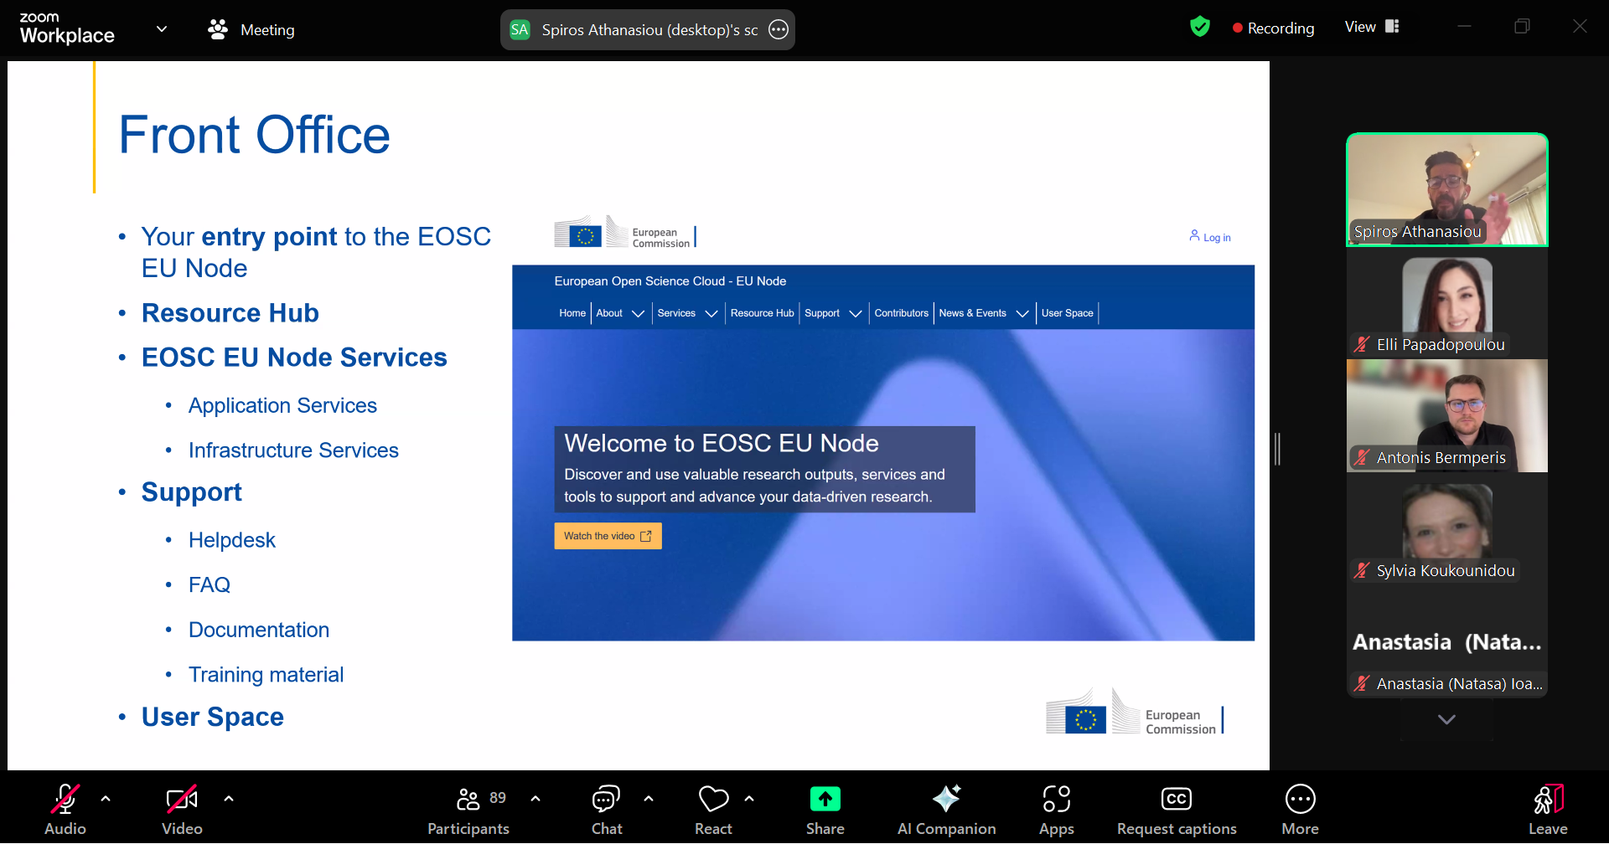Click muted mic icon on Antonis Bermperis

tap(1362, 457)
